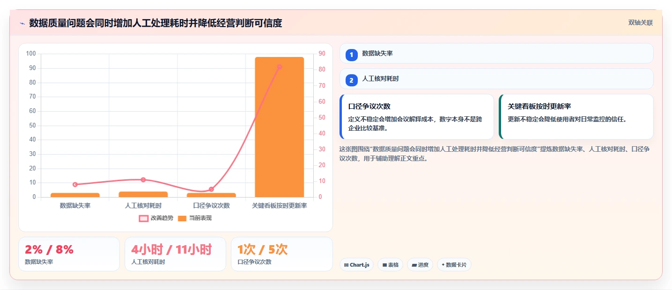Click the icon in the Chart.js tag

point(346,265)
